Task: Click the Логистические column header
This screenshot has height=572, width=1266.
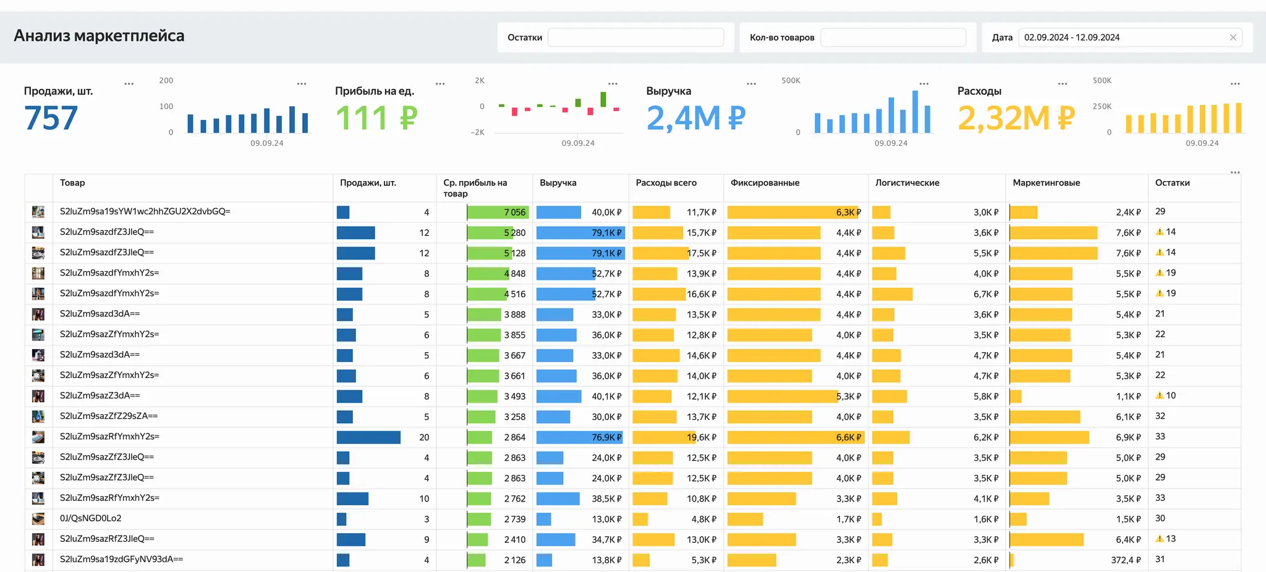Action: (907, 183)
